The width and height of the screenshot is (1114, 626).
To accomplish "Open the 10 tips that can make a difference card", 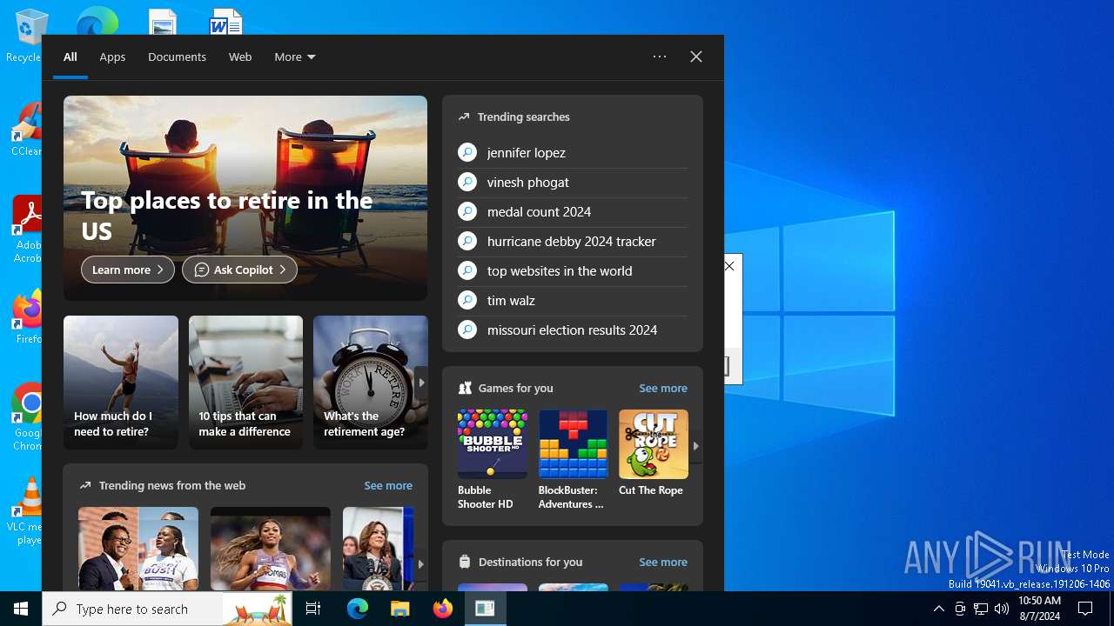I will click(x=245, y=383).
